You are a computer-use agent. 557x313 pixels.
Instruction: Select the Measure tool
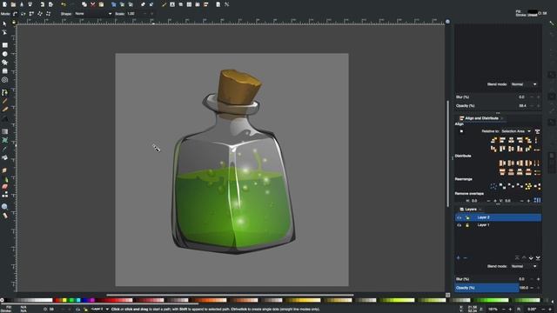[x=4, y=216]
